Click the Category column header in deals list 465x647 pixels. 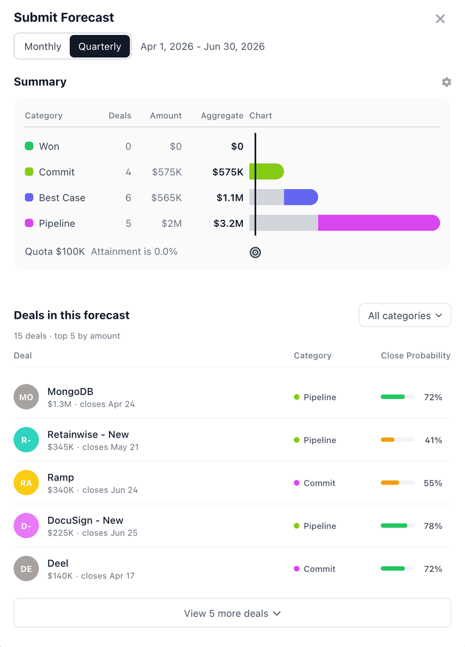(313, 356)
